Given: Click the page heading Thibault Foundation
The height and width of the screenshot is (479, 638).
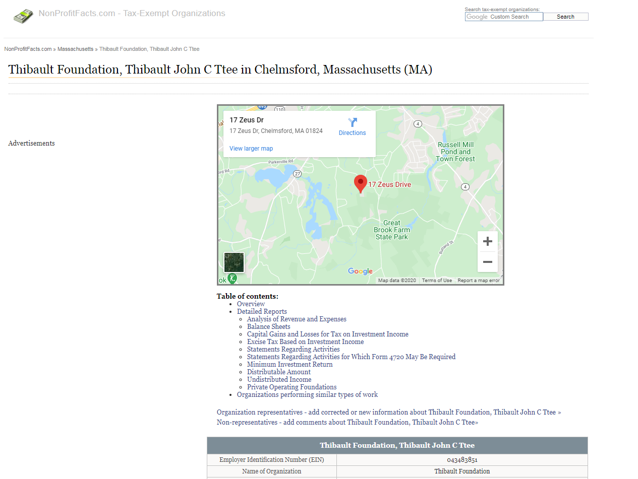Looking at the screenshot, I should [220, 70].
